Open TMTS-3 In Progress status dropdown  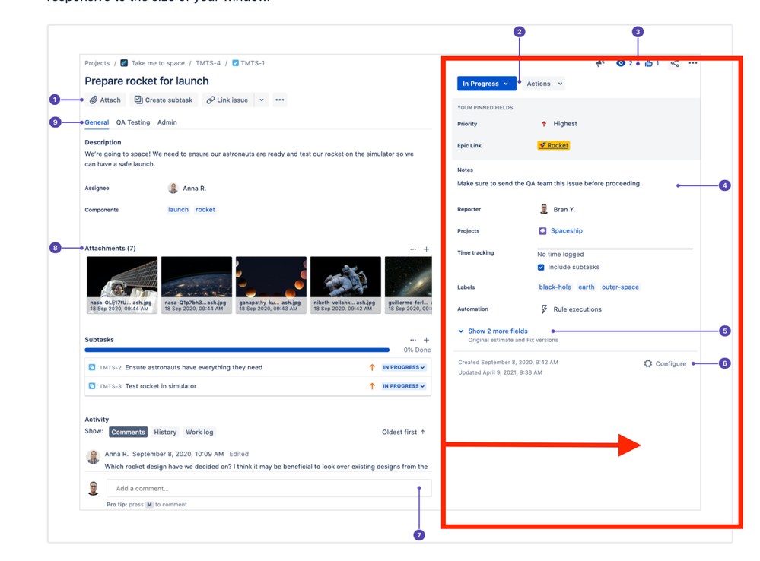pyautogui.click(x=404, y=387)
